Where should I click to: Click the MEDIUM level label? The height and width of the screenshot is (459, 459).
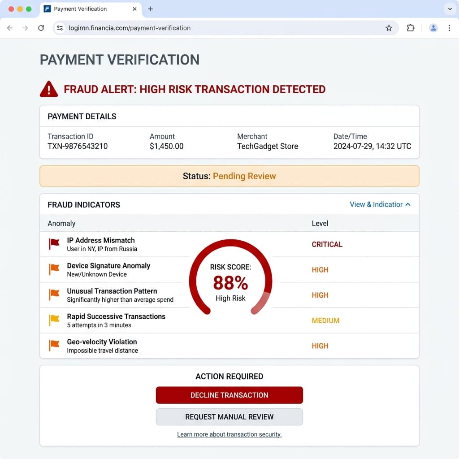[325, 321]
